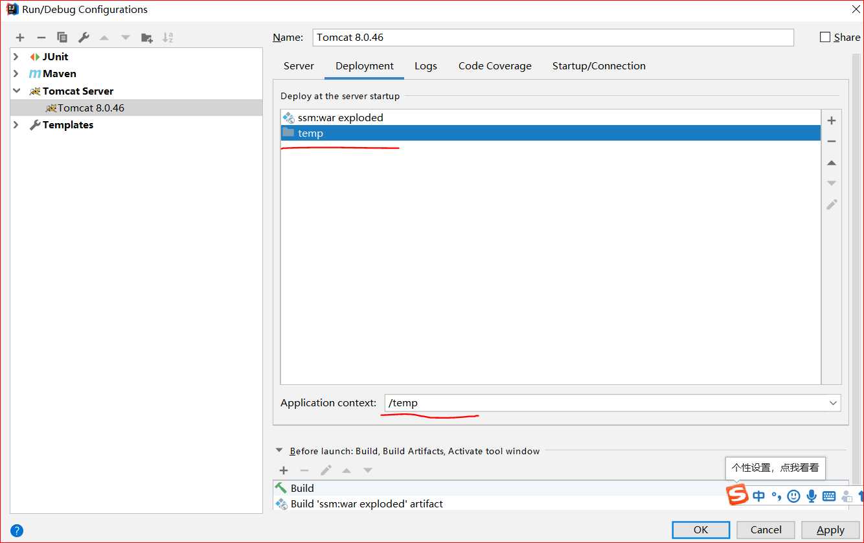Select the 'temp' deployment folder entry
Screen dimensions: 864x543
click(x=551, y=133)
